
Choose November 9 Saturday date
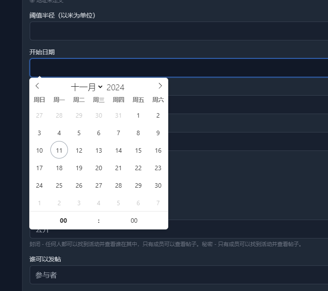pyautogui.click(x=158, y=133)
